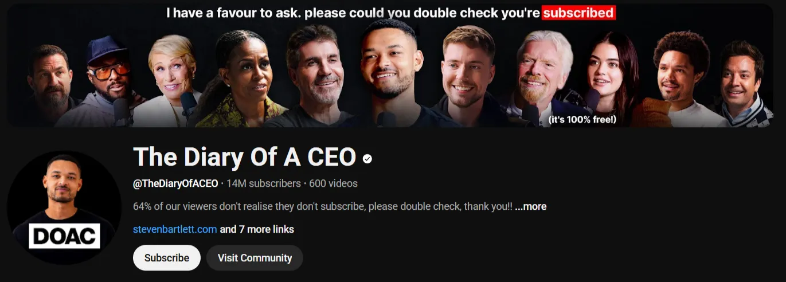786x282 pixels.
Task: Open the stevenbartlett.com link
Action: pos(175,229)
